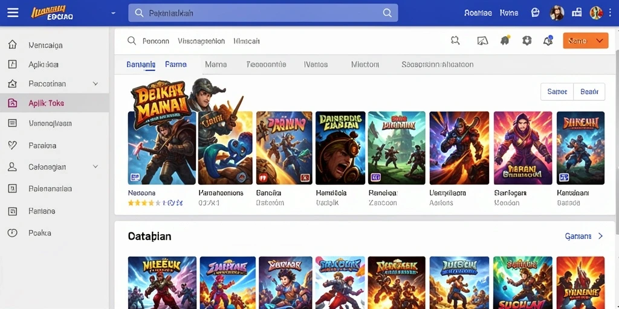Click the chat face icon in the header
619x309 pixels.
tap(536, 13)
